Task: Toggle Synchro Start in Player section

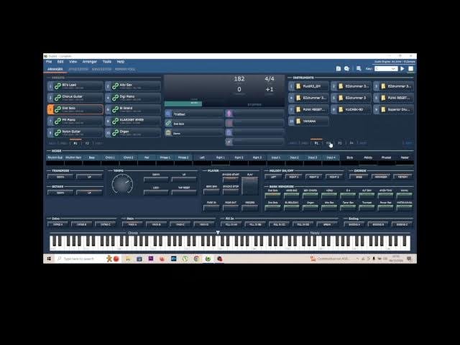Action: 231,177
